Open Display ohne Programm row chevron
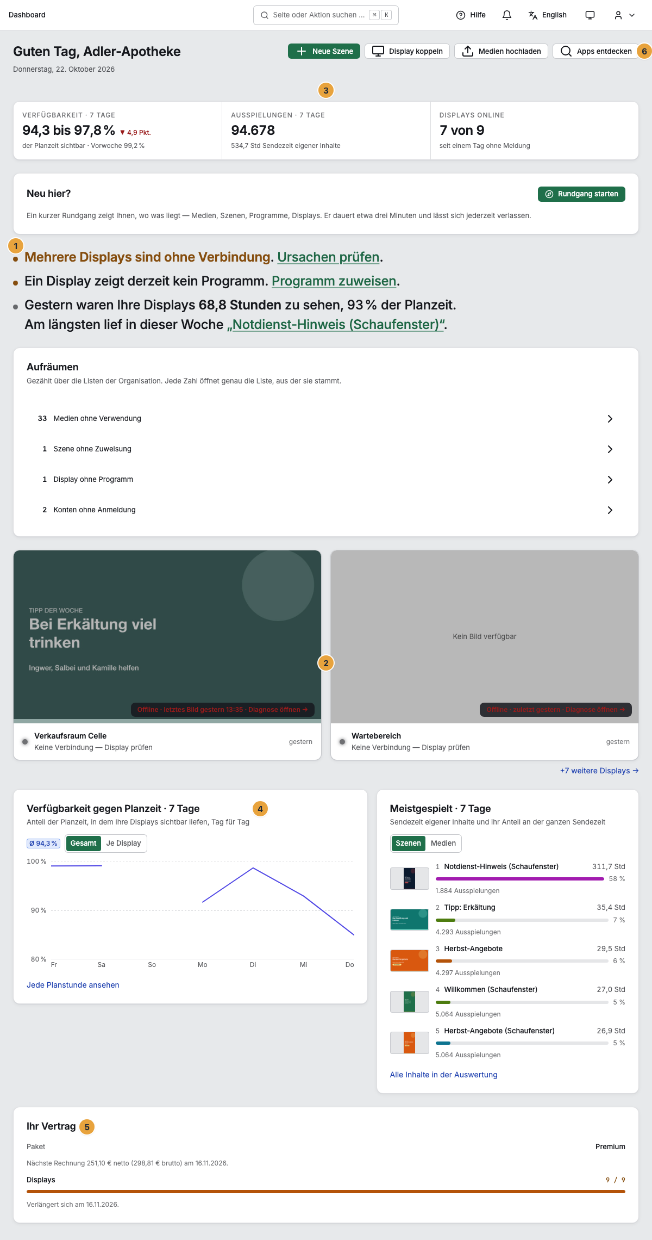The height and width of the screenshot is (1240, 652). coord(610,480)
